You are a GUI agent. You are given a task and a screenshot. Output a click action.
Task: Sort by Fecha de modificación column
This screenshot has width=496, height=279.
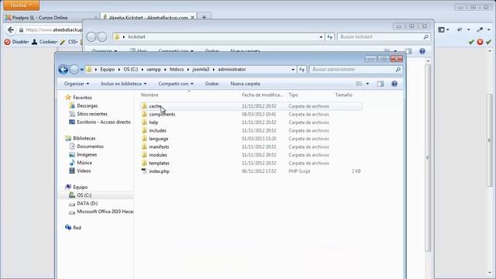tap(263, 95)
